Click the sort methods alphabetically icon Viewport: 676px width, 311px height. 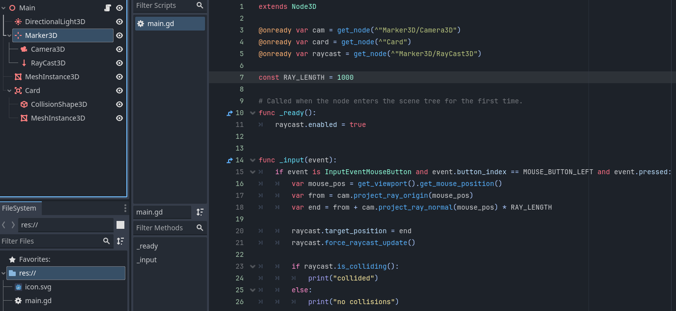200,212
